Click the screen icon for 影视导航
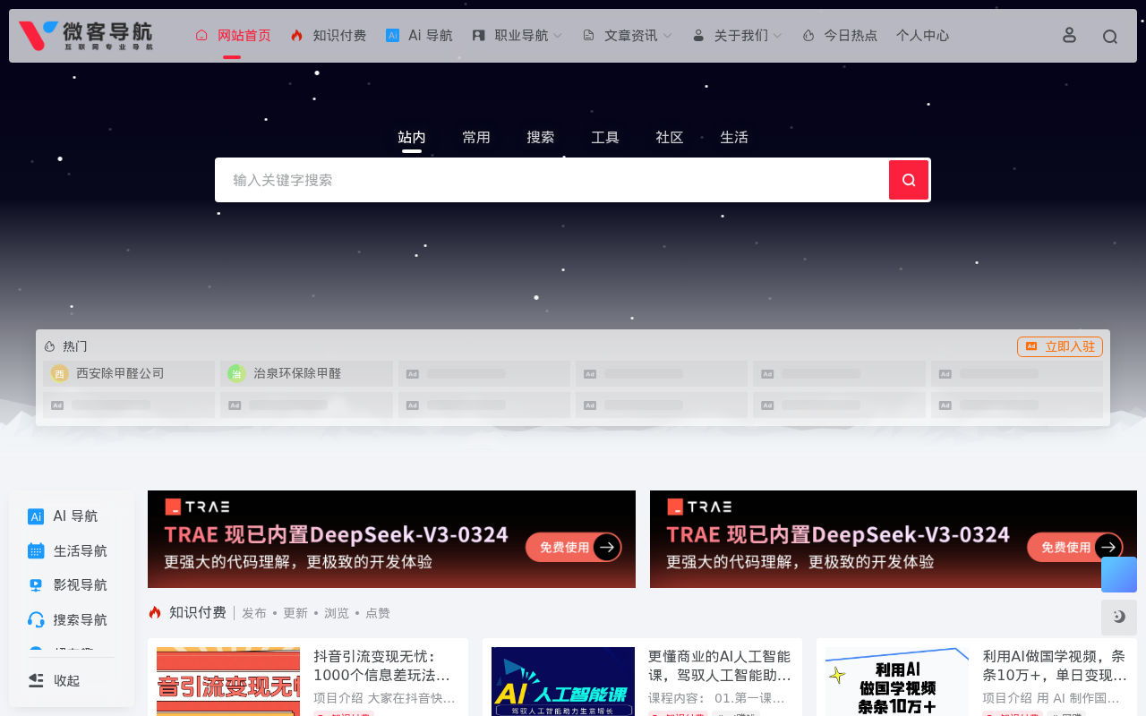The height and width of the screenshot is (716, 1146). [x=36, y=585]
